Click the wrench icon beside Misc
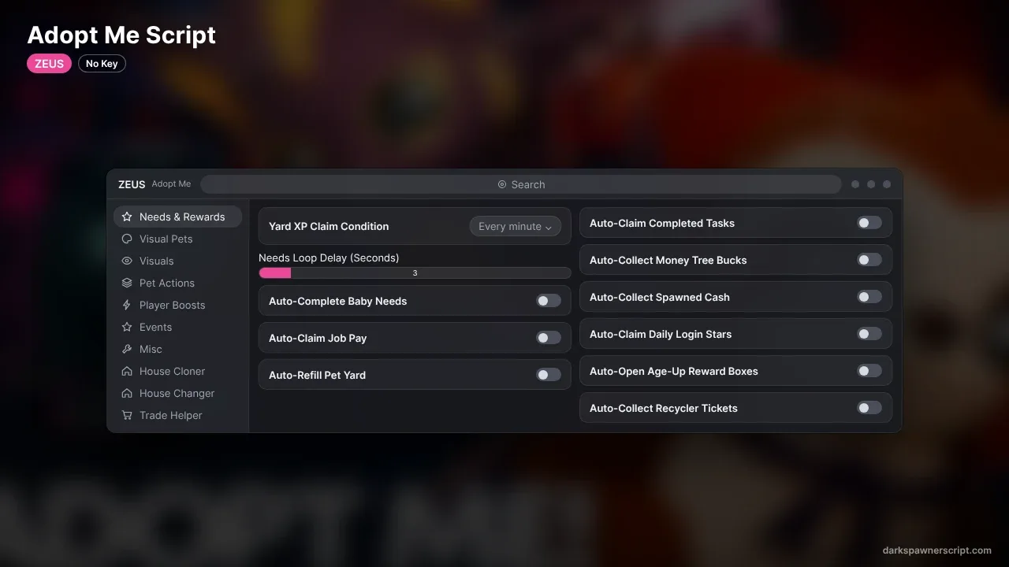 [x=127, y=349]
